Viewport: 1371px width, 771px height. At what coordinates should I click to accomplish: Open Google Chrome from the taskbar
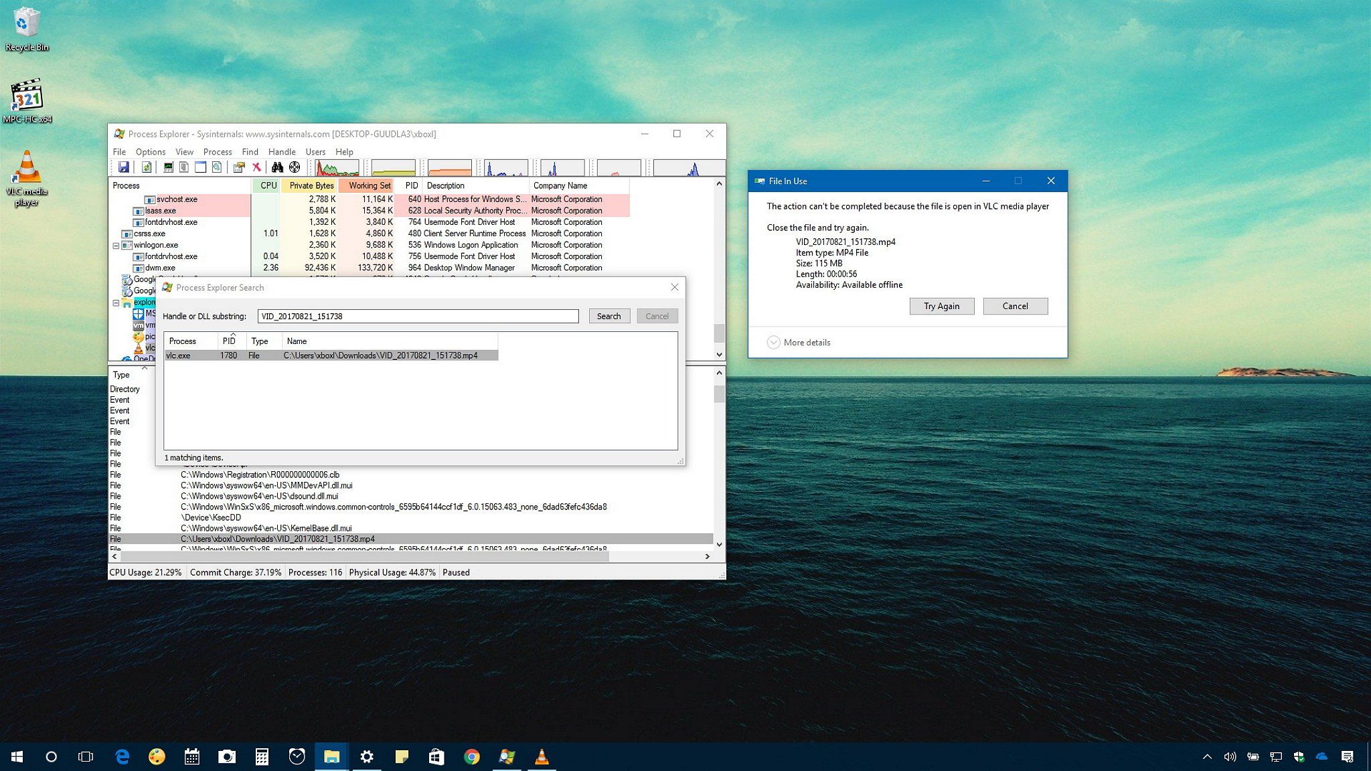471,757
